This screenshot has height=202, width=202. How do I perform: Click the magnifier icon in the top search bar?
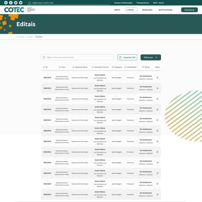coord(30,3)
